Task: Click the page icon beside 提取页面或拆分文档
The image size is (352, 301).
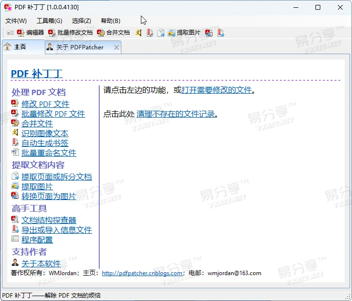Action: click(15, 176)
